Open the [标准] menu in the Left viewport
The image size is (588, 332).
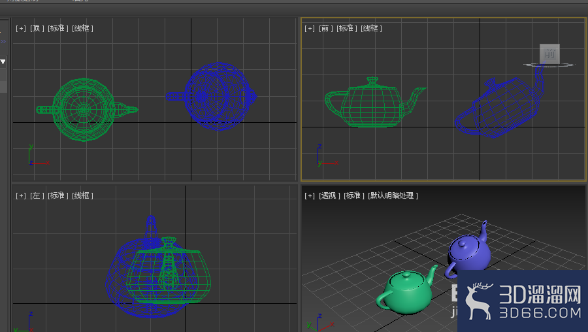click(x=58, y=195)
